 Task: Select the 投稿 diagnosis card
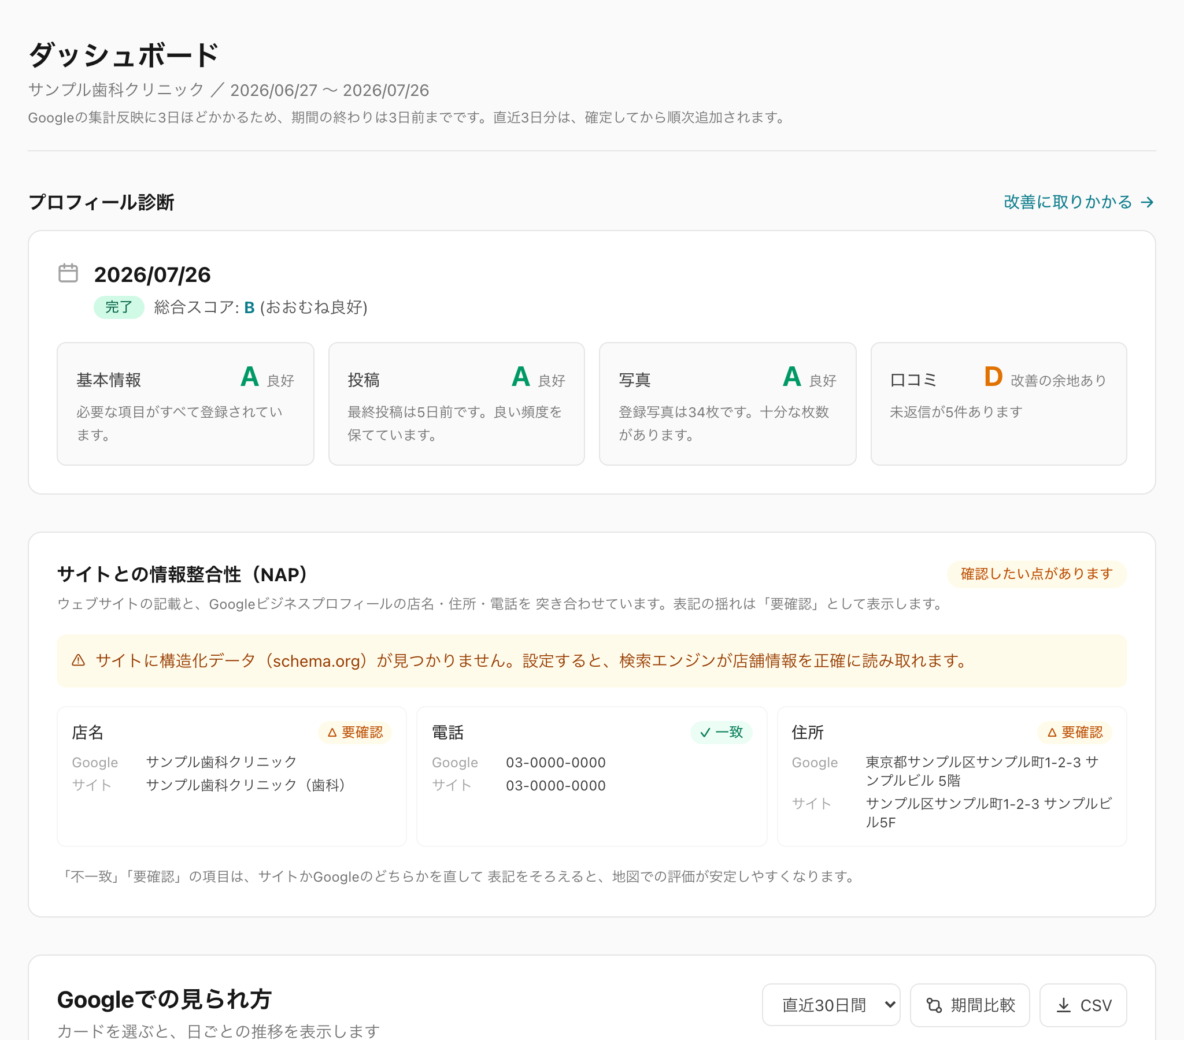click(457, 404)
